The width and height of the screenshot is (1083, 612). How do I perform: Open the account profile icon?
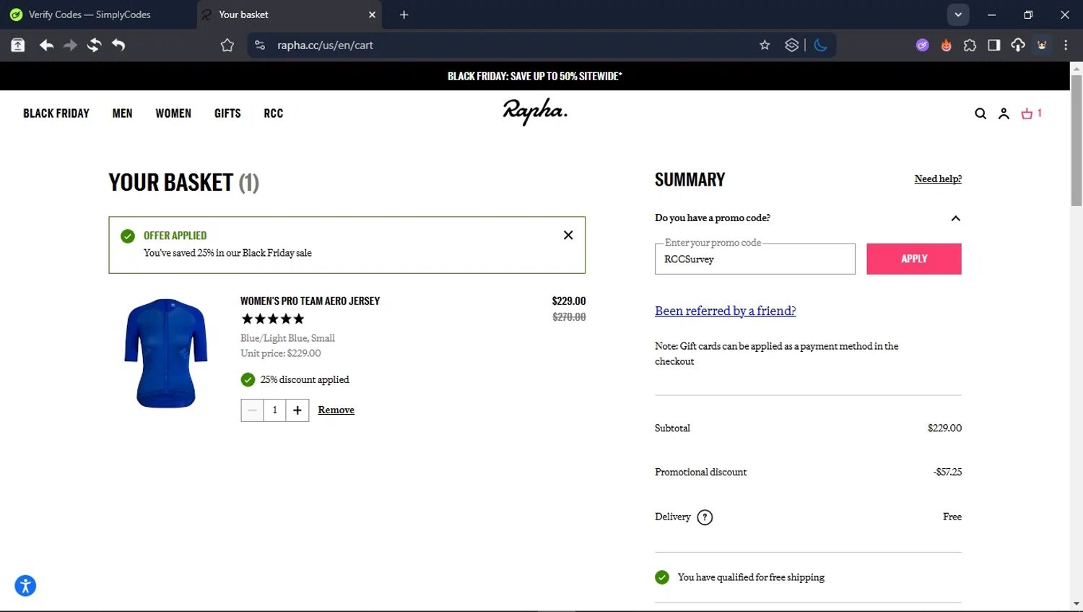pyautogui.click(x=1004, y=113)
